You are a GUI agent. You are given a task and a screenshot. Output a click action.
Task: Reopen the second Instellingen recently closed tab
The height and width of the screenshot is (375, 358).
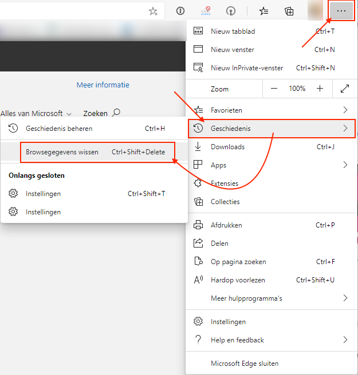94,212
